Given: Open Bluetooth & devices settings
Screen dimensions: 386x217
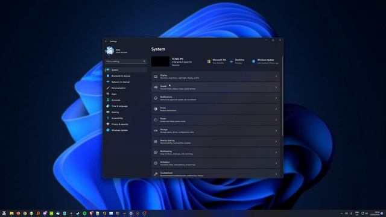Looking at the screenshot, I should point(126,76).
